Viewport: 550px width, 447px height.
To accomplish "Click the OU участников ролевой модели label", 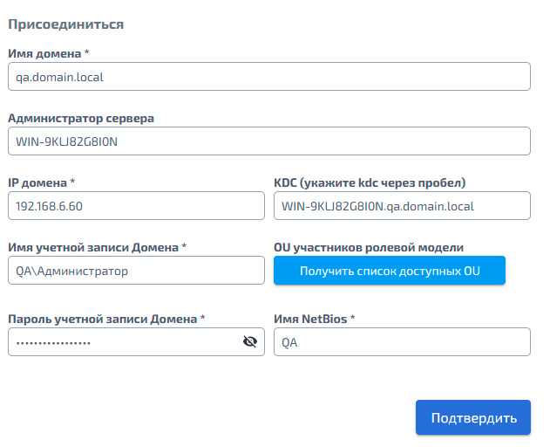I will pyautogui.click(x=369, y=247).
